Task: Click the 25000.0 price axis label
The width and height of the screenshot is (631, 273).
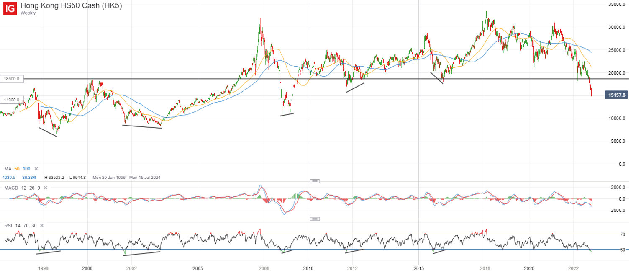Action: click(617, 50)
